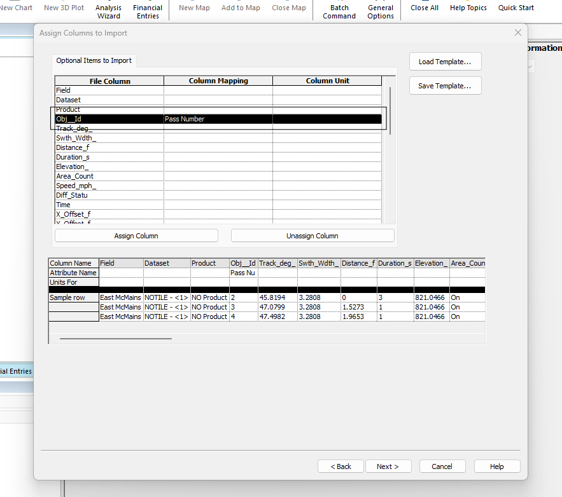Open Help Topics from the toolbar
Screen dimensions: 562x497
[x=468, y=8]
